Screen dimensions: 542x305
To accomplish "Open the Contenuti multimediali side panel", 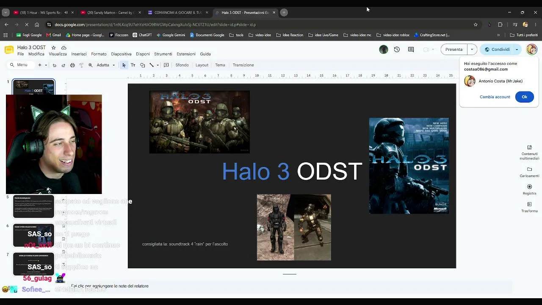I will pyautogui.click(x=529, y=153).
